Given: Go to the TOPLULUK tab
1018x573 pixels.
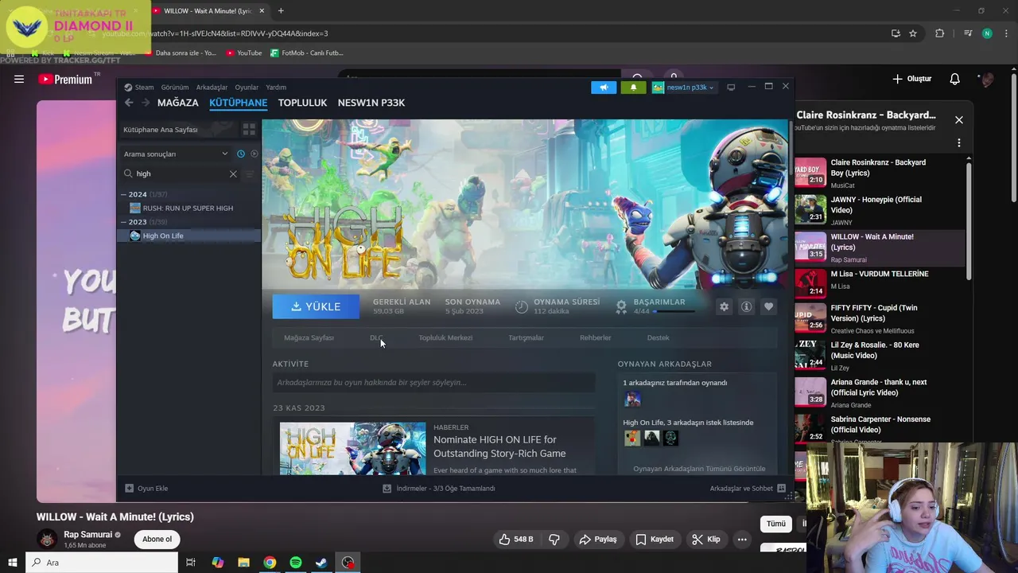Looking at the screenshot, I should coord(302,103).
